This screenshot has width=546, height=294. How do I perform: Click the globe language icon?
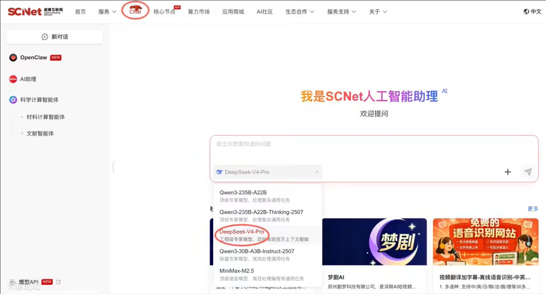point(526,11)
